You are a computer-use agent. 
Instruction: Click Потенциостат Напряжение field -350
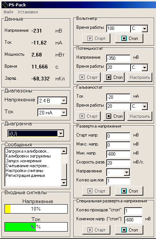(x=118, y=58)
